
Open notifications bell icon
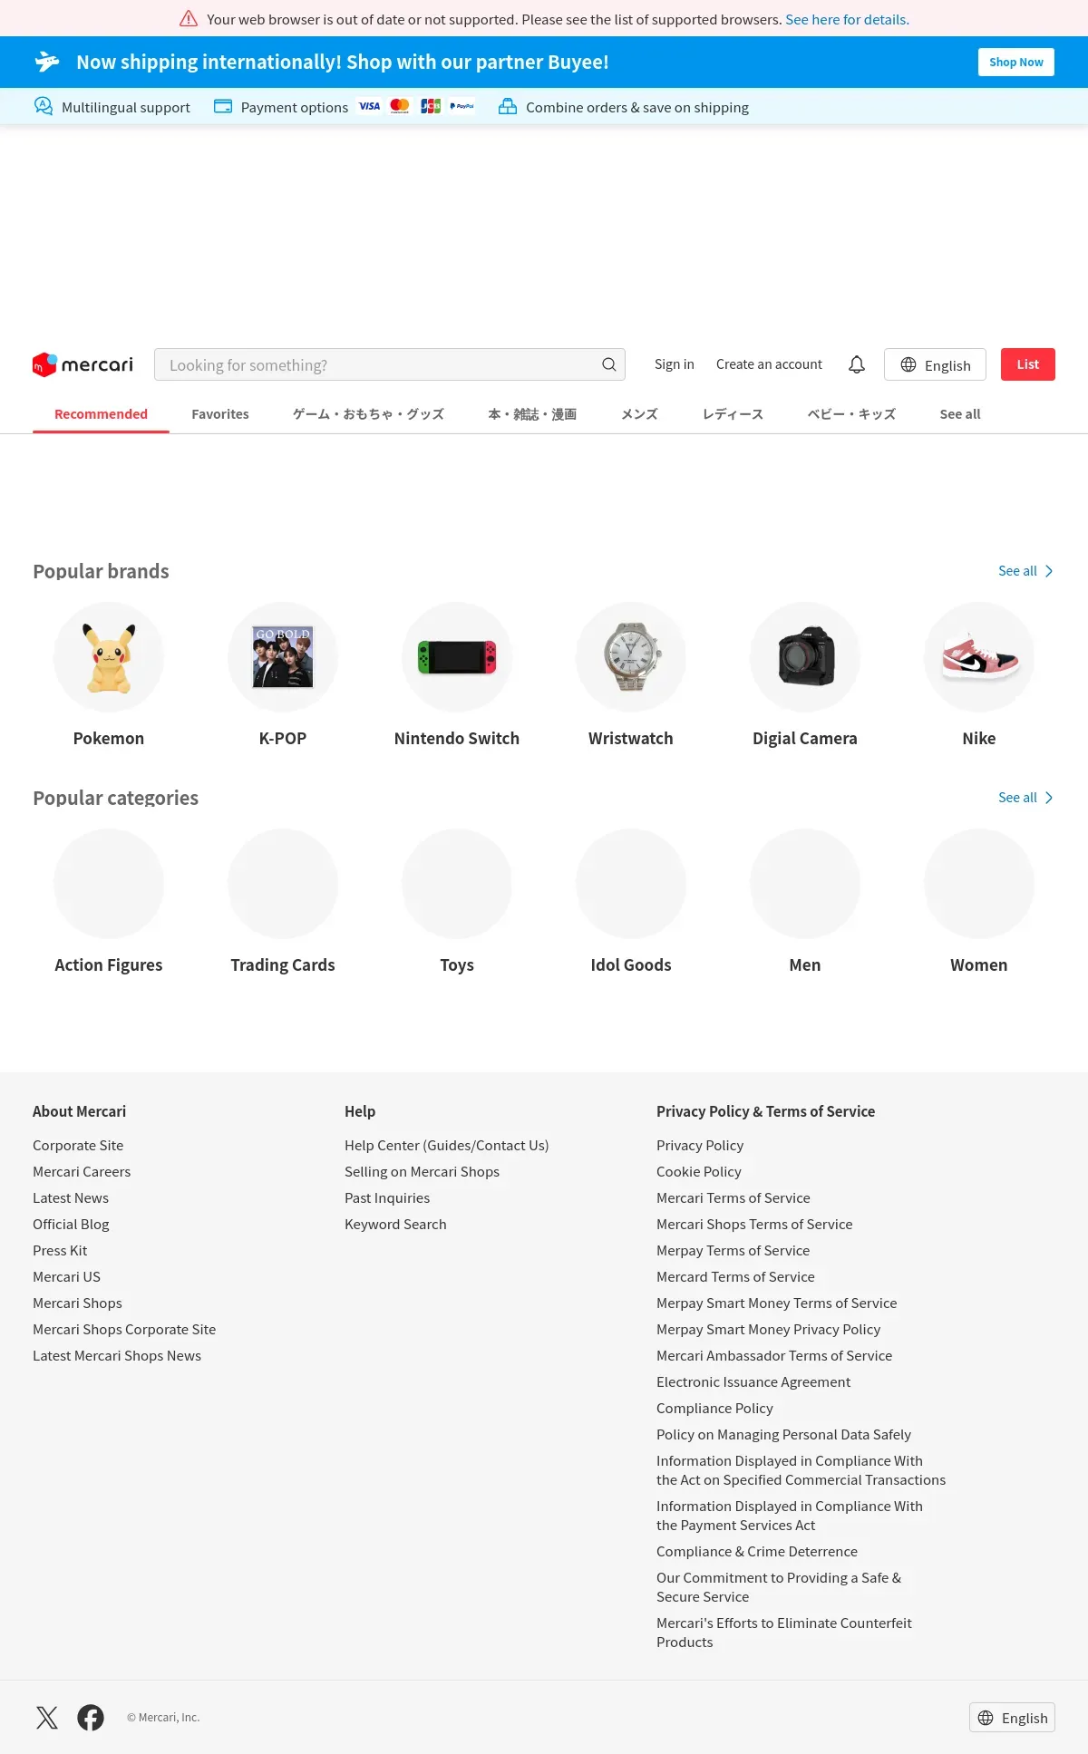(857, 364)
